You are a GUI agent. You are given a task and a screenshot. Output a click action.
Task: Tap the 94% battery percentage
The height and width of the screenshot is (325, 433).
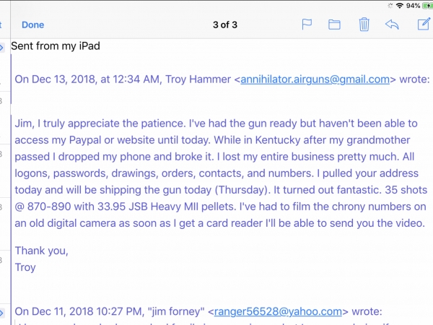(x=413, y=6)
